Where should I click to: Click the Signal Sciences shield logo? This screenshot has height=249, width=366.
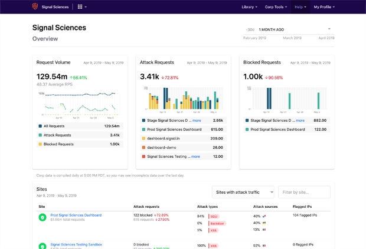point(35,7)
